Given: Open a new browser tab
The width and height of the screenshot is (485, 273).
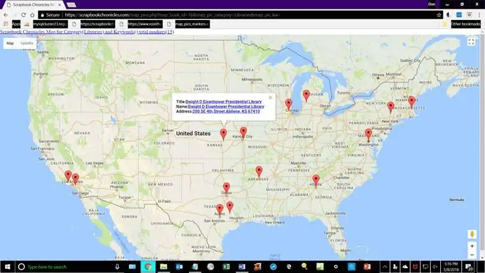Looking at the screenshot, I should [71, 4].
